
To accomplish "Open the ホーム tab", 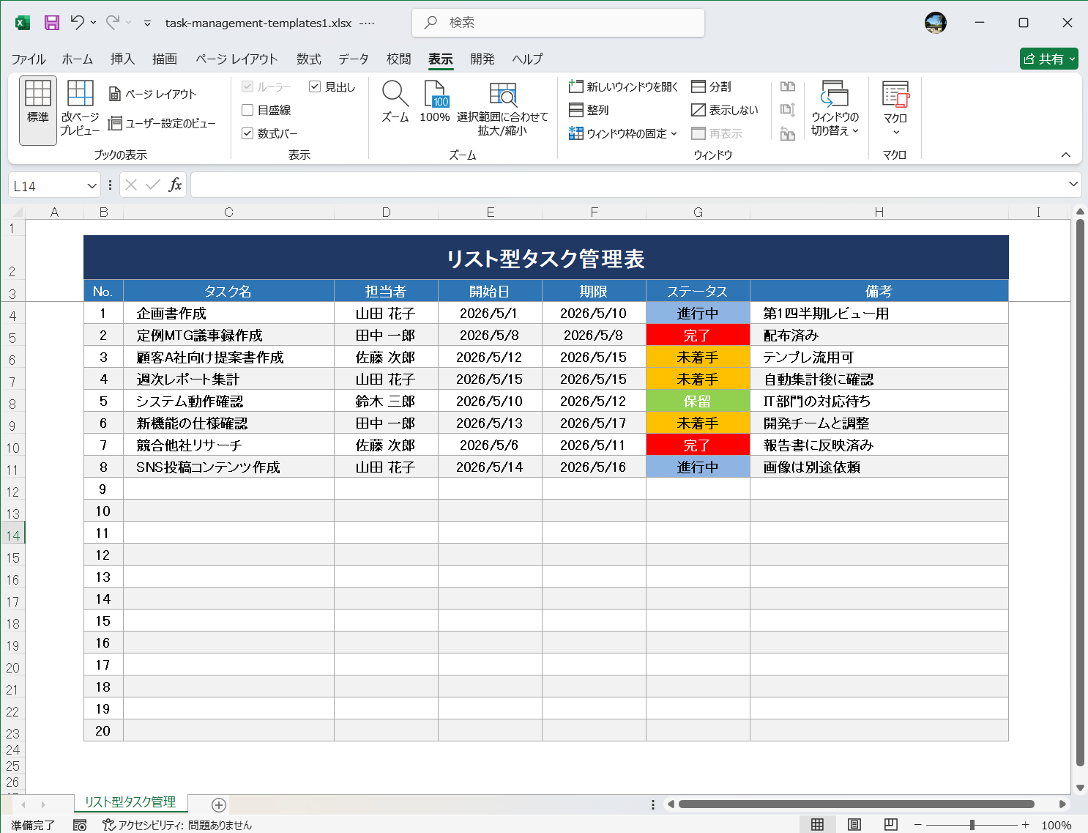I will [78, 59].
